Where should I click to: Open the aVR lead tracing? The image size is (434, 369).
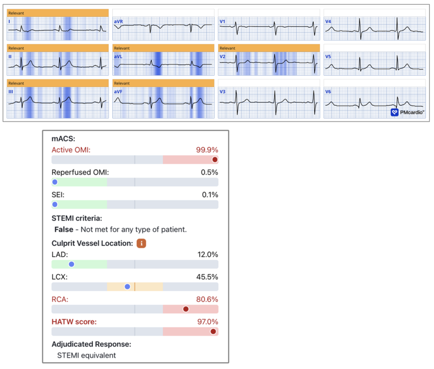pyautogui.click(x=163, y=29)
